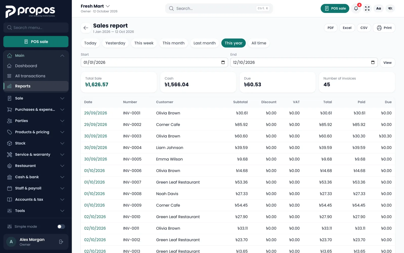Expand the Sale menu
The image size is (404, 253).
[x=36, y=98]
